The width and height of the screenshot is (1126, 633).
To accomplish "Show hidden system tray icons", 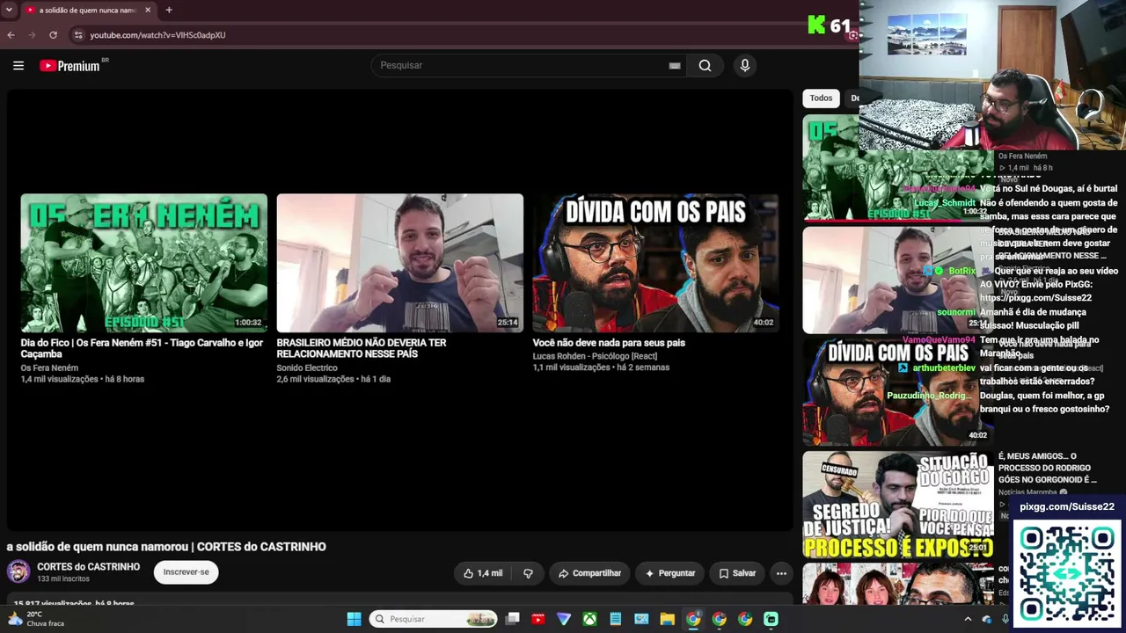I will click(x=968, y=619).
